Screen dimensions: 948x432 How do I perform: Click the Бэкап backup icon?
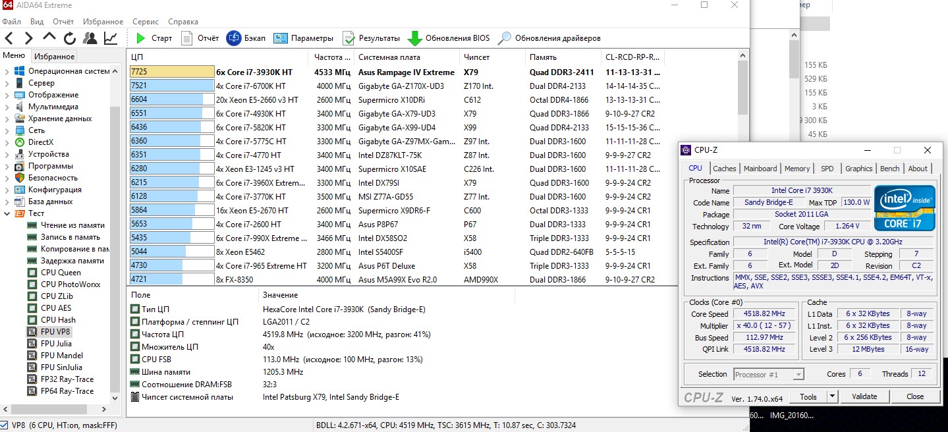(x=233, y=38)
